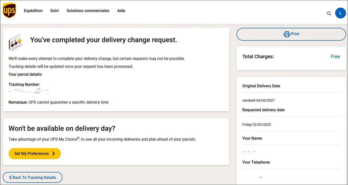
Task: Select the Free charges value
Action: tap(335, 57)
